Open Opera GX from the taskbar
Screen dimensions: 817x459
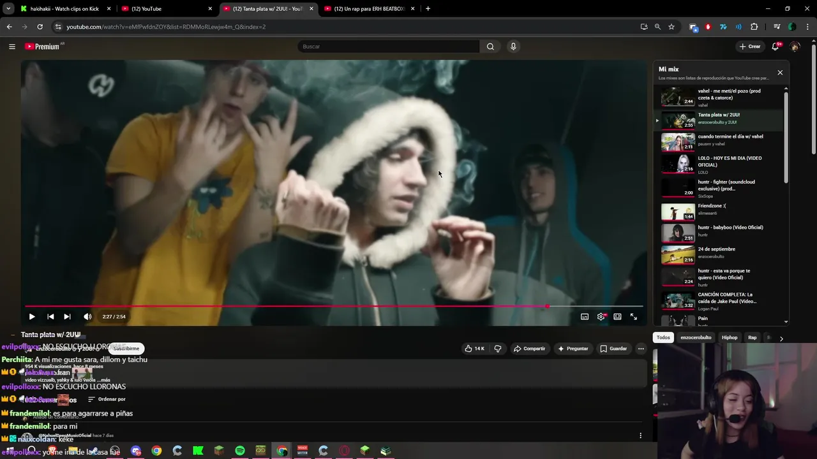click(x=344, y=451)
